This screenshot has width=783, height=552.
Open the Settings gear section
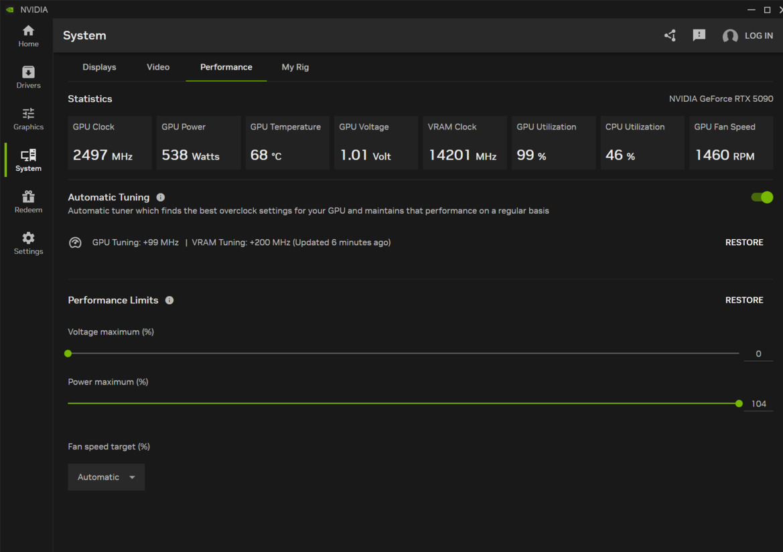[28, 243]
